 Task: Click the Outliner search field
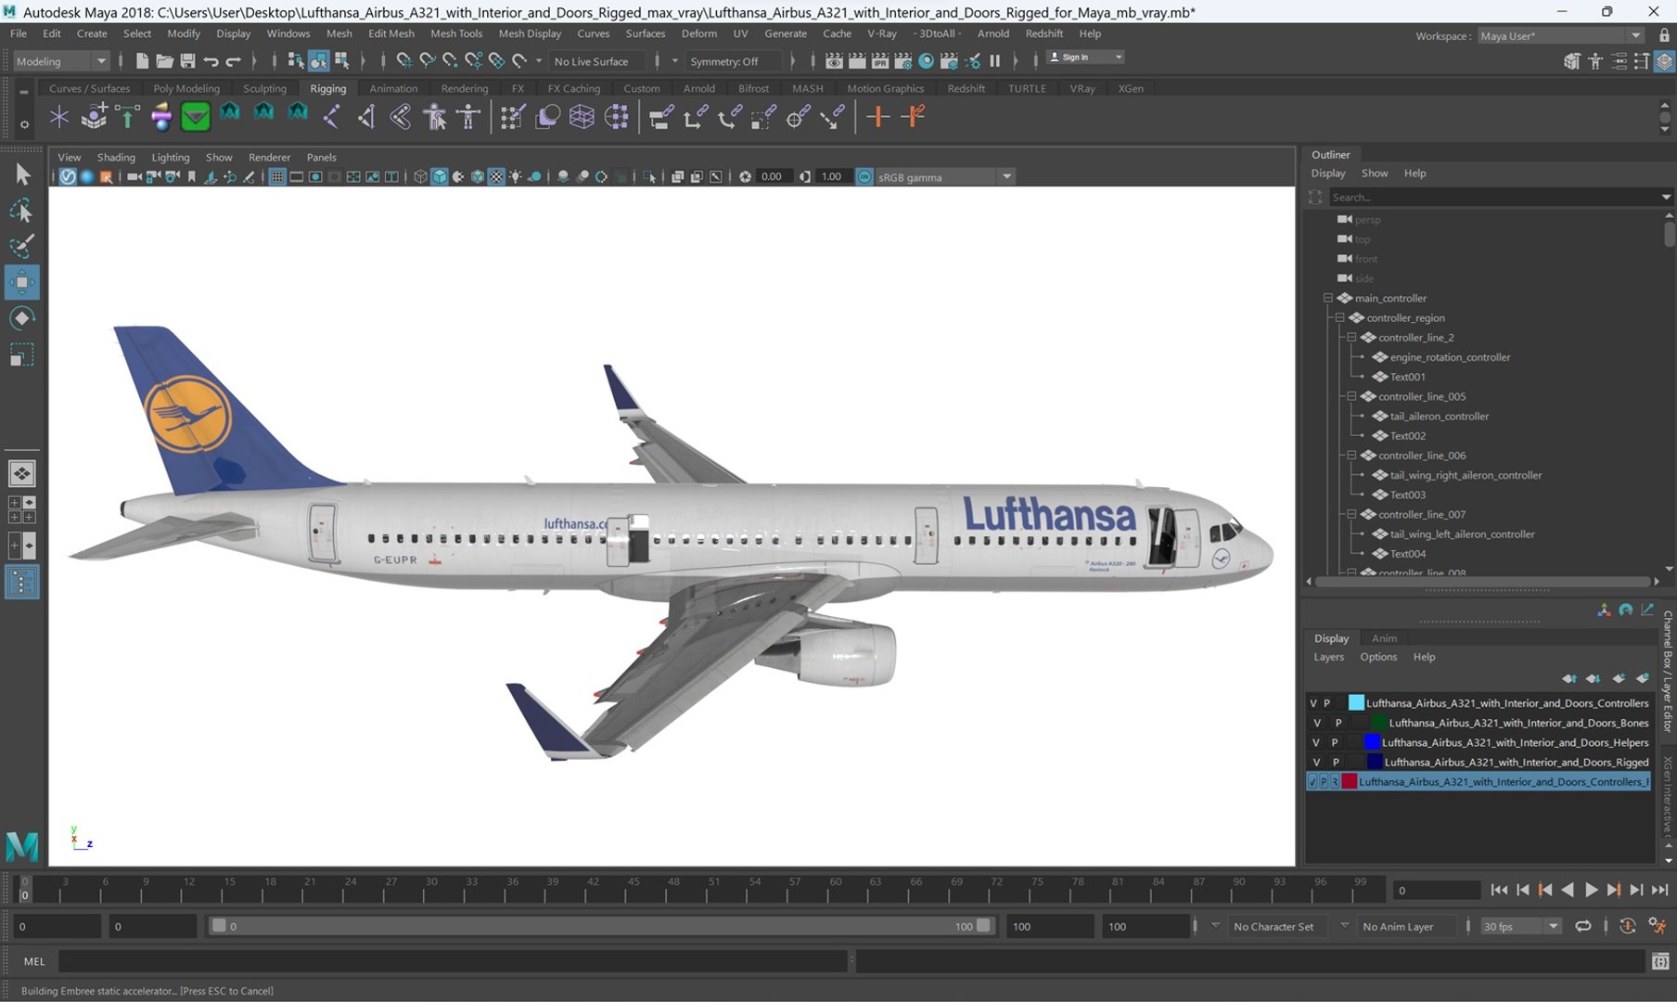[x=1497, y=197]
